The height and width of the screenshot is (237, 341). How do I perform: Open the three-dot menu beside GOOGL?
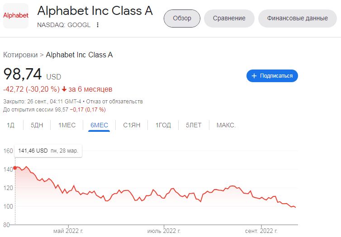tap(98, 25)
